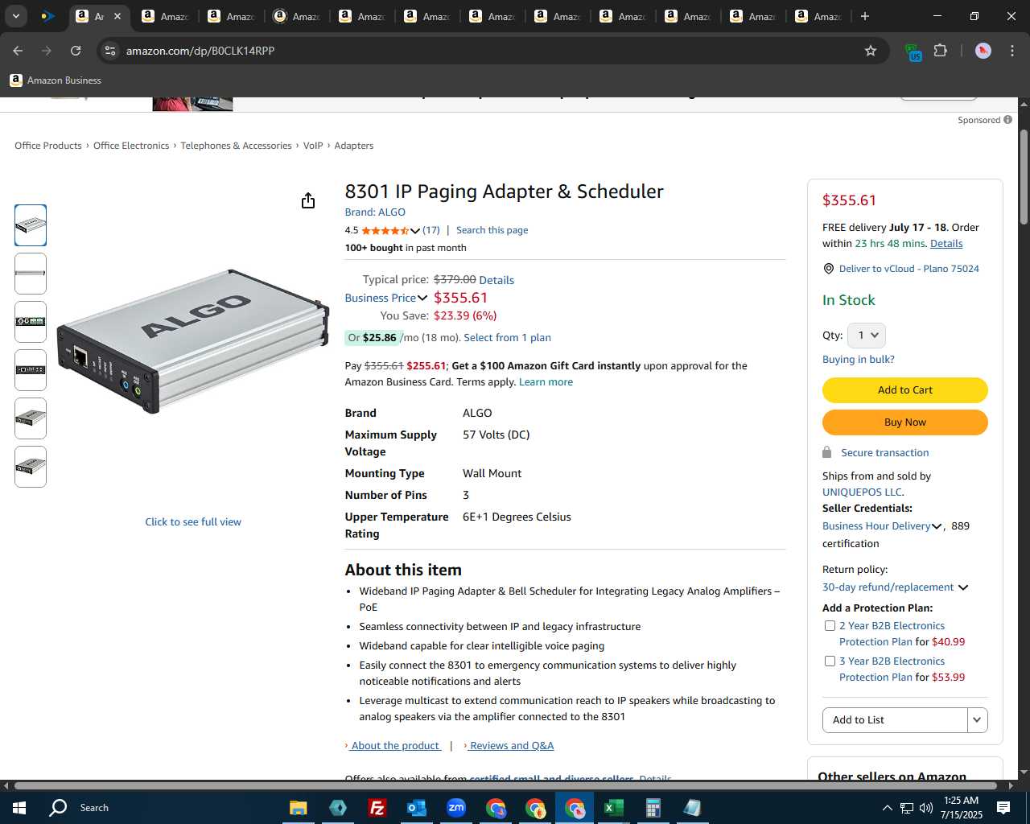Click the Amazon Business bookmark
The image size is (1030, 824).
pyautogui.click(x=56, y=80)
